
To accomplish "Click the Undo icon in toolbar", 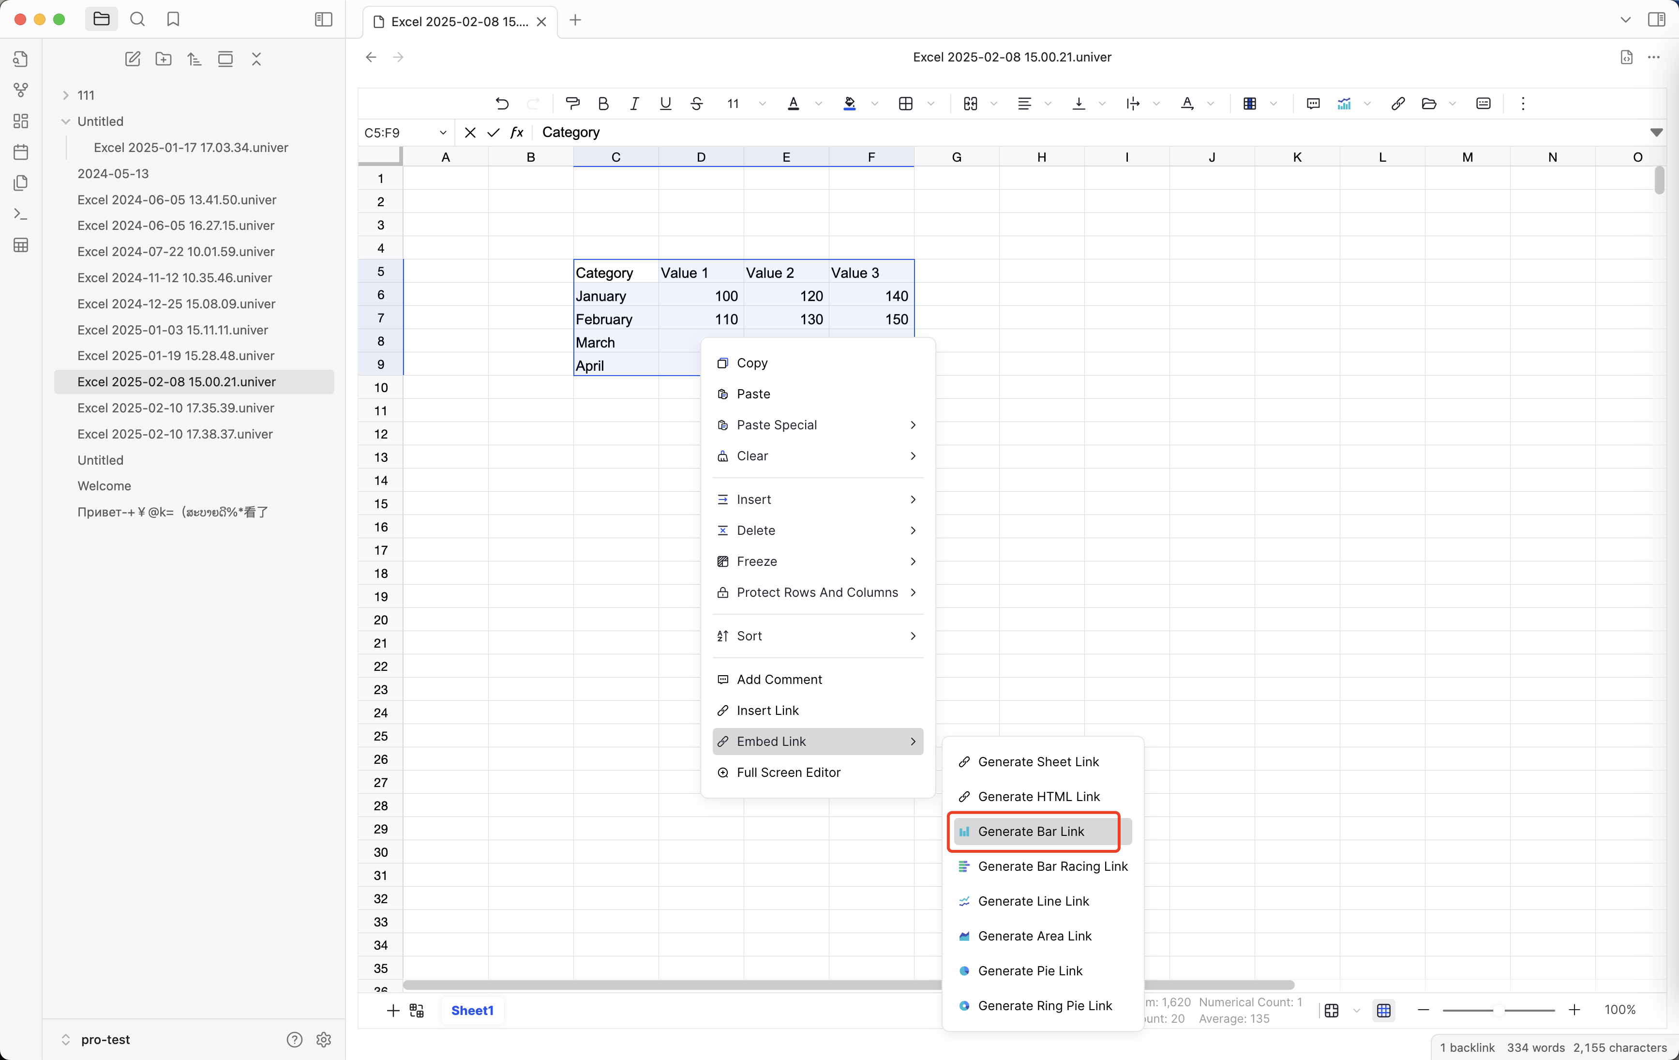I will coord(502,103).
